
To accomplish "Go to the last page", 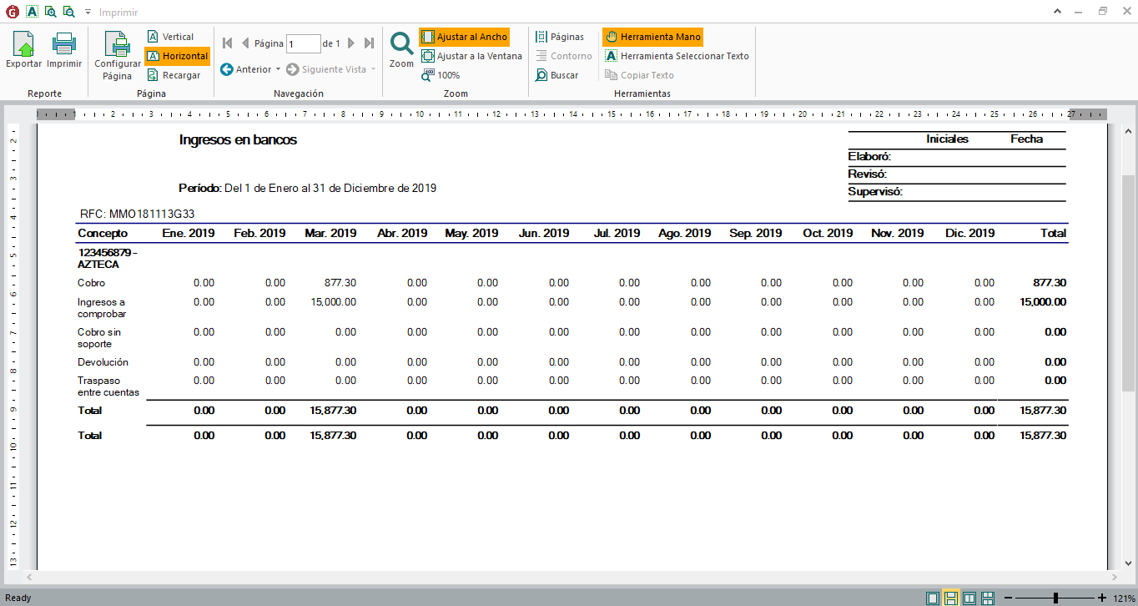I will pyautogui.click(x=370, y=43).
